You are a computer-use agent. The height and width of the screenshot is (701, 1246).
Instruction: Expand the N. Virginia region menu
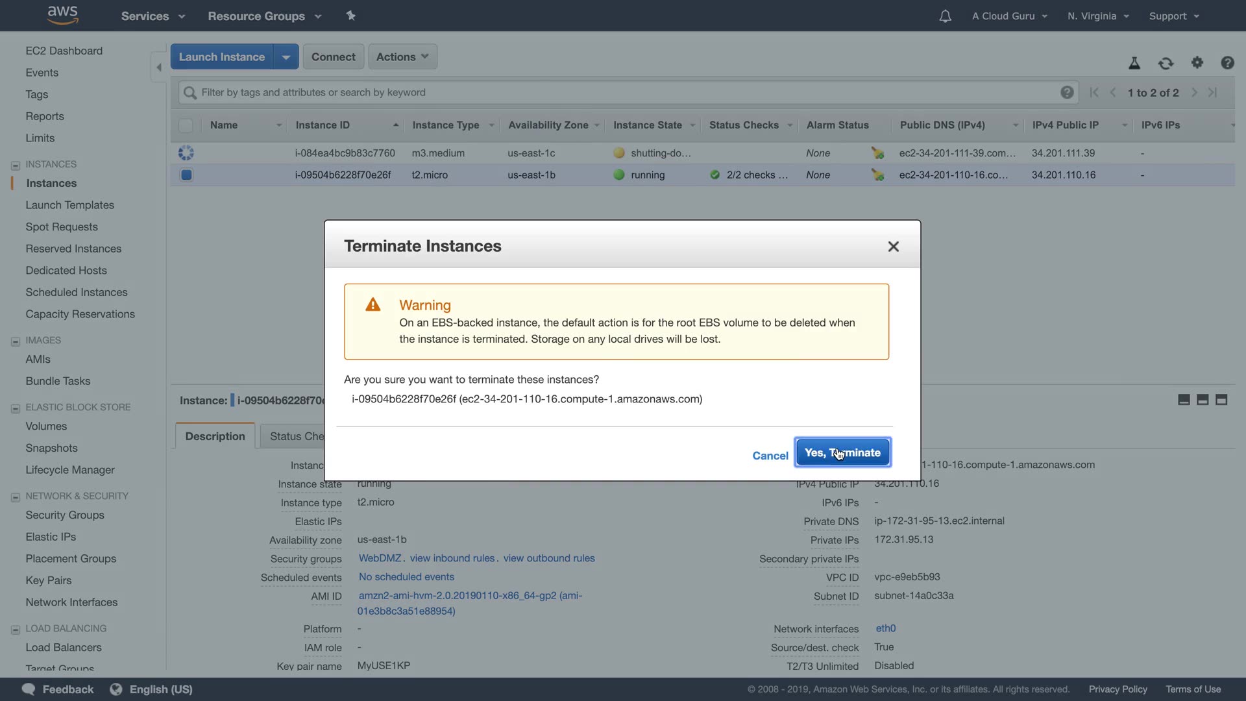[1098, 16]
